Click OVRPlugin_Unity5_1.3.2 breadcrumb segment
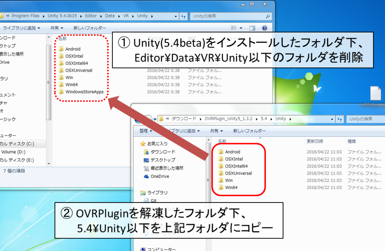Image resolution: width=385 pixels, height=251 pixels. pos(228,118)
